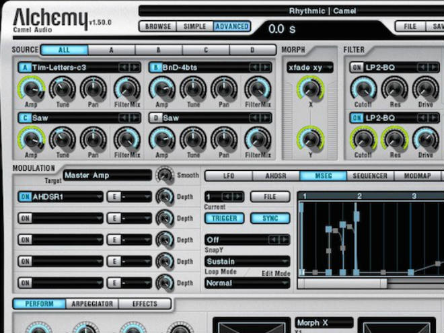444x333 pixels.
Task: Click source A Amp knob for Tim-Letters-c3
Action: 31,87
